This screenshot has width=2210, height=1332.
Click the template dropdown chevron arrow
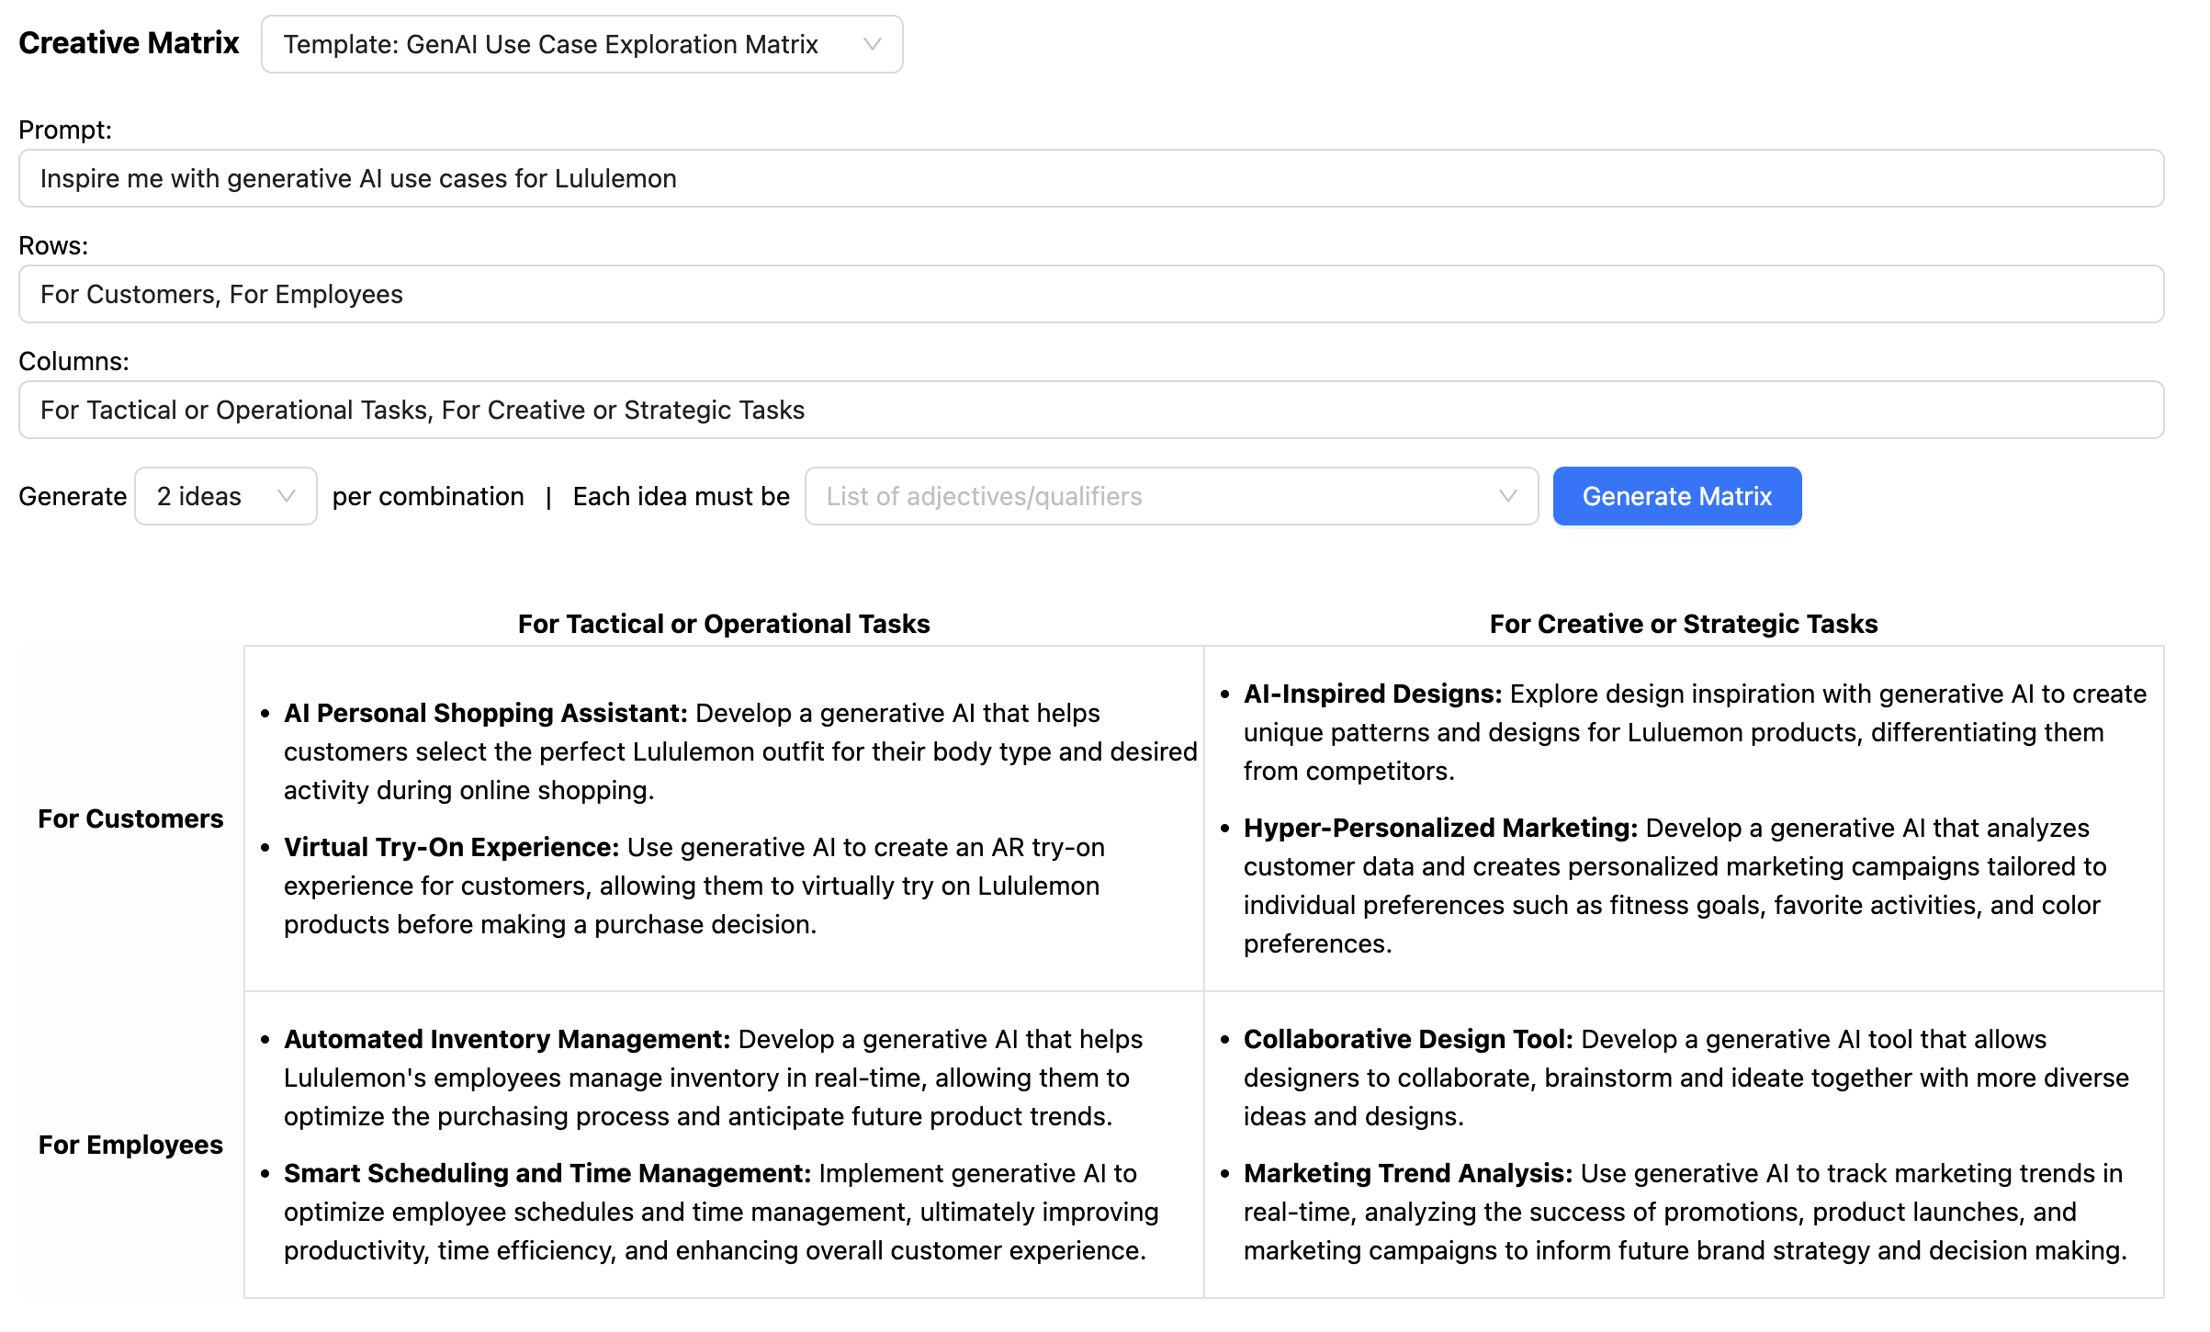(873, 44)
